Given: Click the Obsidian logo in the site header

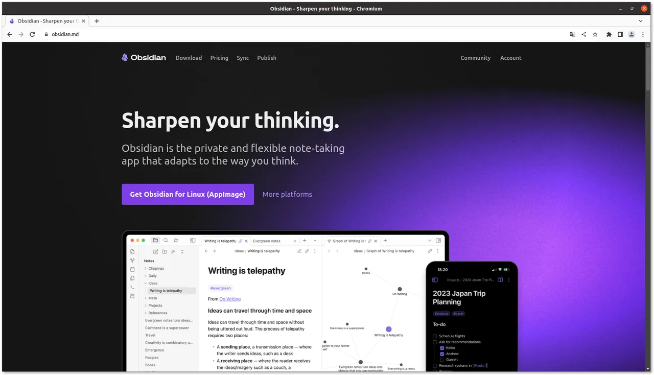Looking at the screenshot, I should [x=144, y=58].
